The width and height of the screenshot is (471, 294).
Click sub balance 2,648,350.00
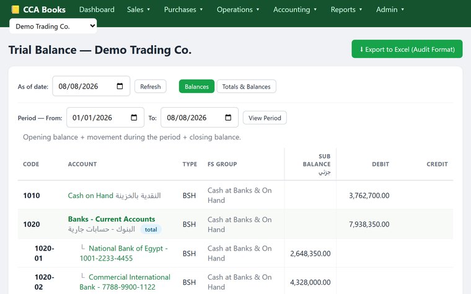(x=310, y=254)
